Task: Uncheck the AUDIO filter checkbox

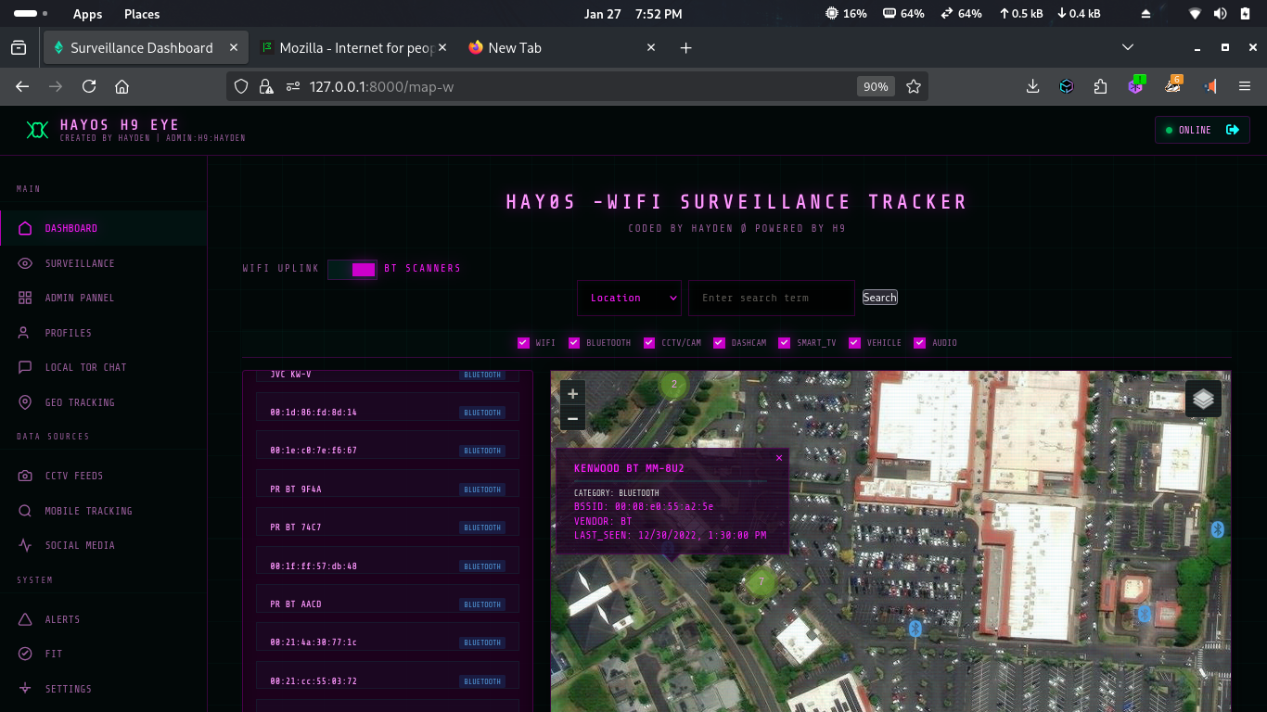Action: [920, 343]
